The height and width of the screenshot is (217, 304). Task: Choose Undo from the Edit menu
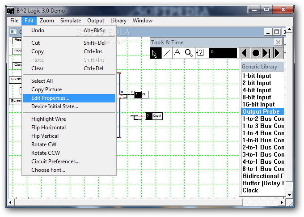[69, 30]
